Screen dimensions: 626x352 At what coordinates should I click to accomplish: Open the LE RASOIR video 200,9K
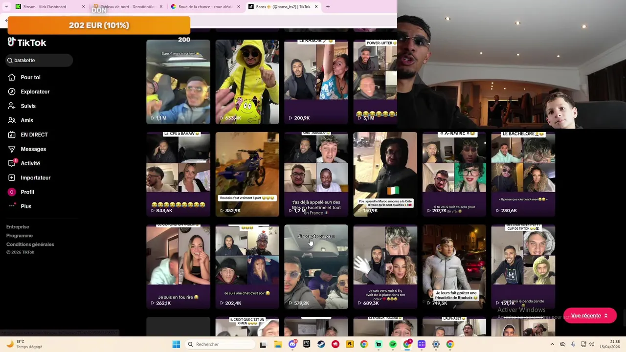[316, 82]
